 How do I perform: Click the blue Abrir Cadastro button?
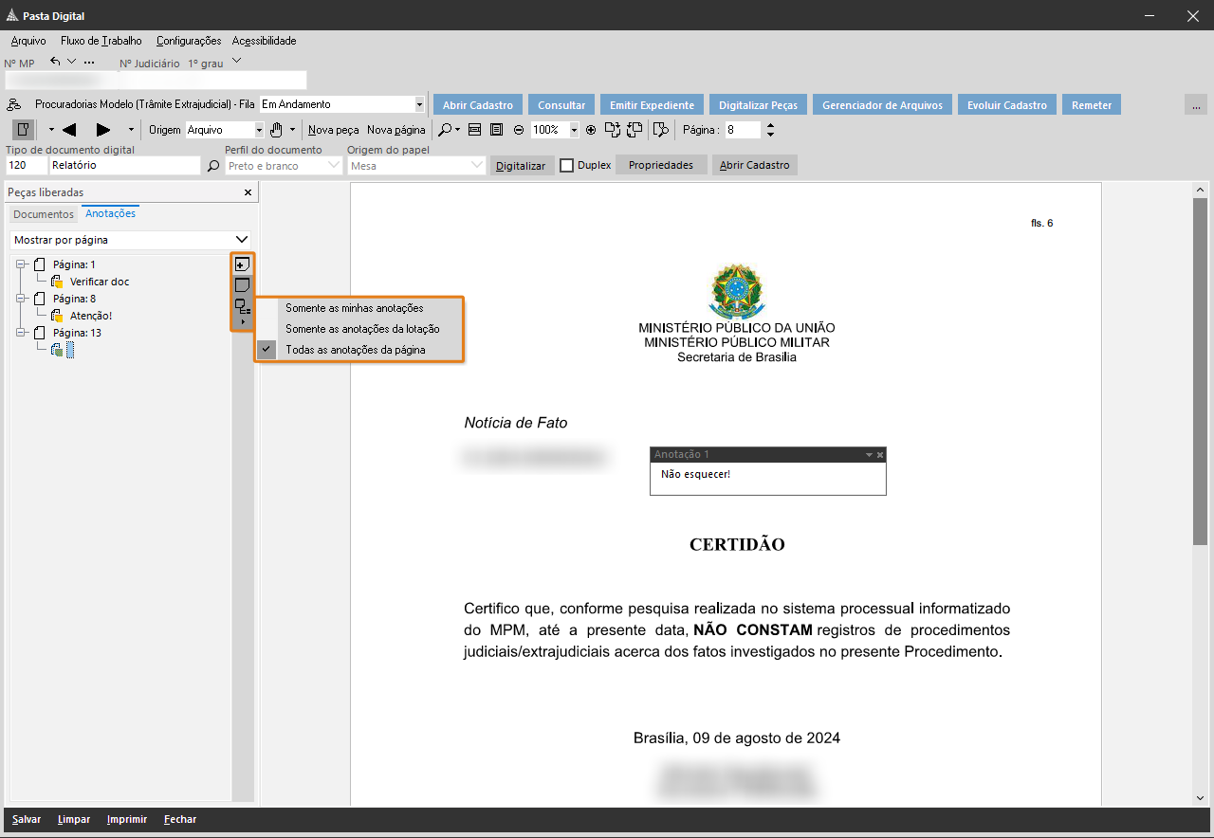coord(478,104)
